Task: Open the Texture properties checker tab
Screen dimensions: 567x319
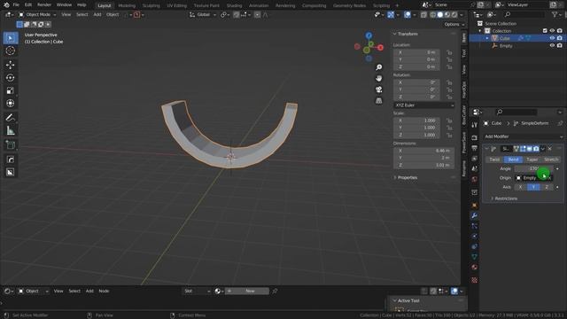Action: pos(474,280)
